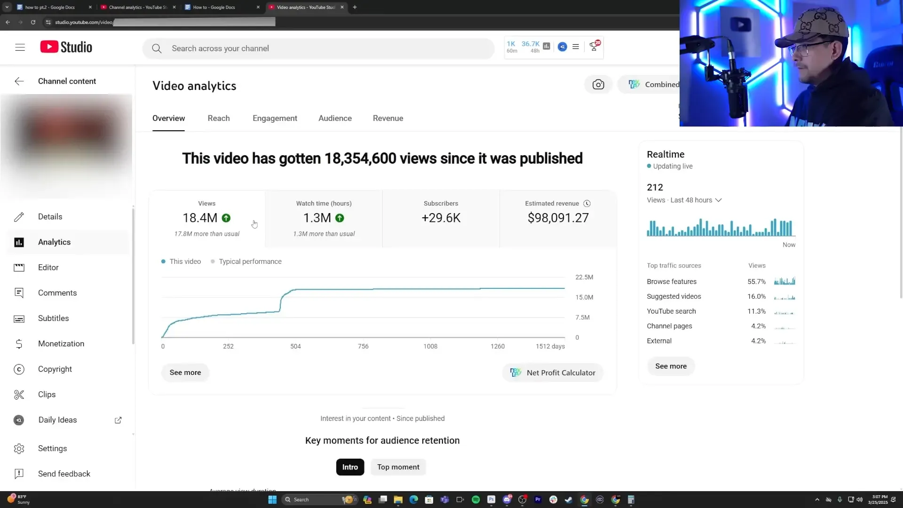Click the Settings gear icon
Screen dimensions: 903x508
pyautogui.click(x=19, y=449)
